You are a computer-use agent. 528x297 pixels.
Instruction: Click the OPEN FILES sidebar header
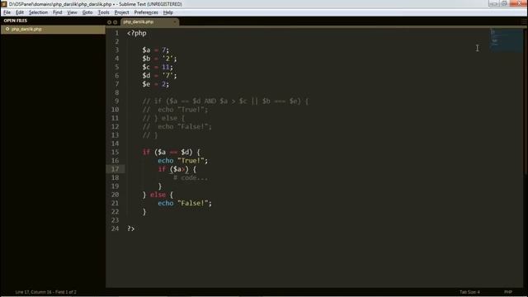click(x=16, y=21)
